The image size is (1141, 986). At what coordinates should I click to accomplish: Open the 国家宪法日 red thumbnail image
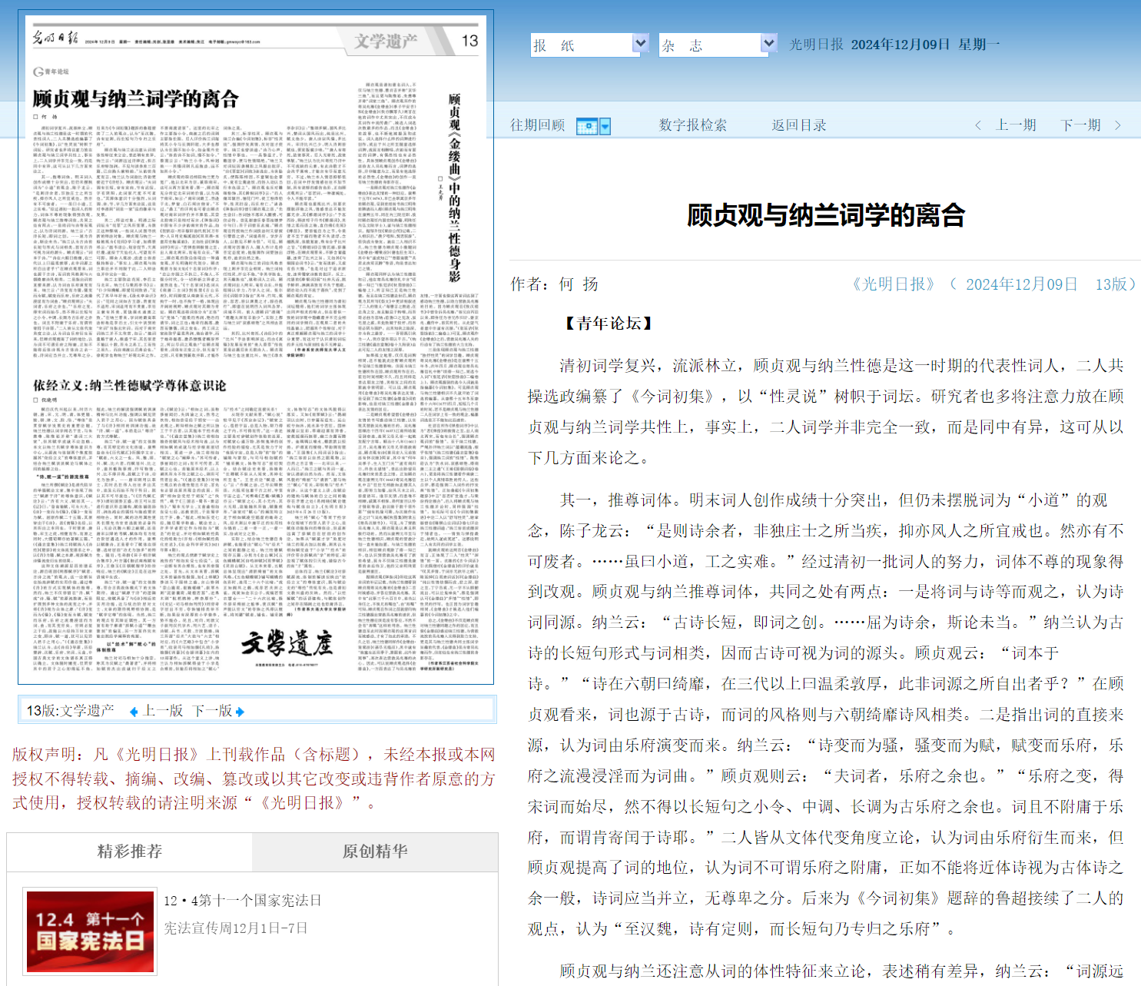click(x=91, y=931)
